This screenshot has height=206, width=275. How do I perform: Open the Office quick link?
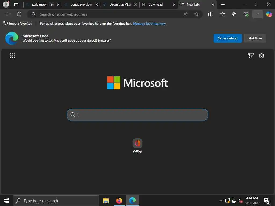137,146
